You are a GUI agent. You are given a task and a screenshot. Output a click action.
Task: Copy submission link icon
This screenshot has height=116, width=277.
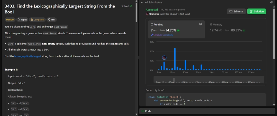click(x=272, y=2)
